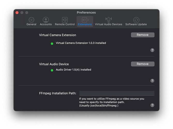Click the Remote Control icon

click(65, 20)
